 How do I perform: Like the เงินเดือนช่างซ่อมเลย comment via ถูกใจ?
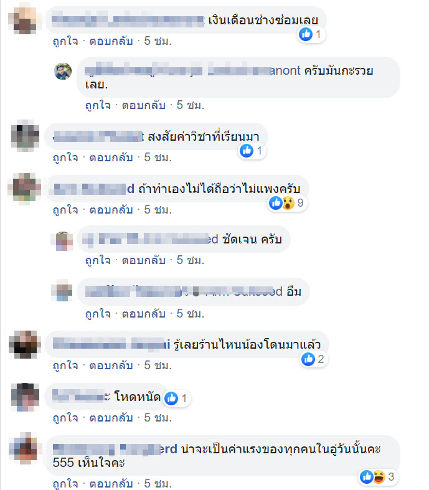65,41
